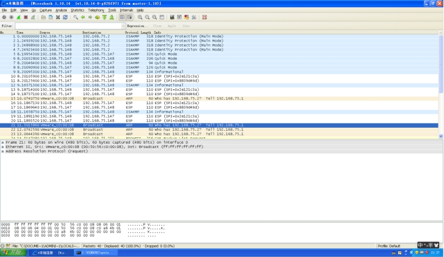
Task: Click the Start new capture shark-fin icon
Action: click(x=19, y=17)
